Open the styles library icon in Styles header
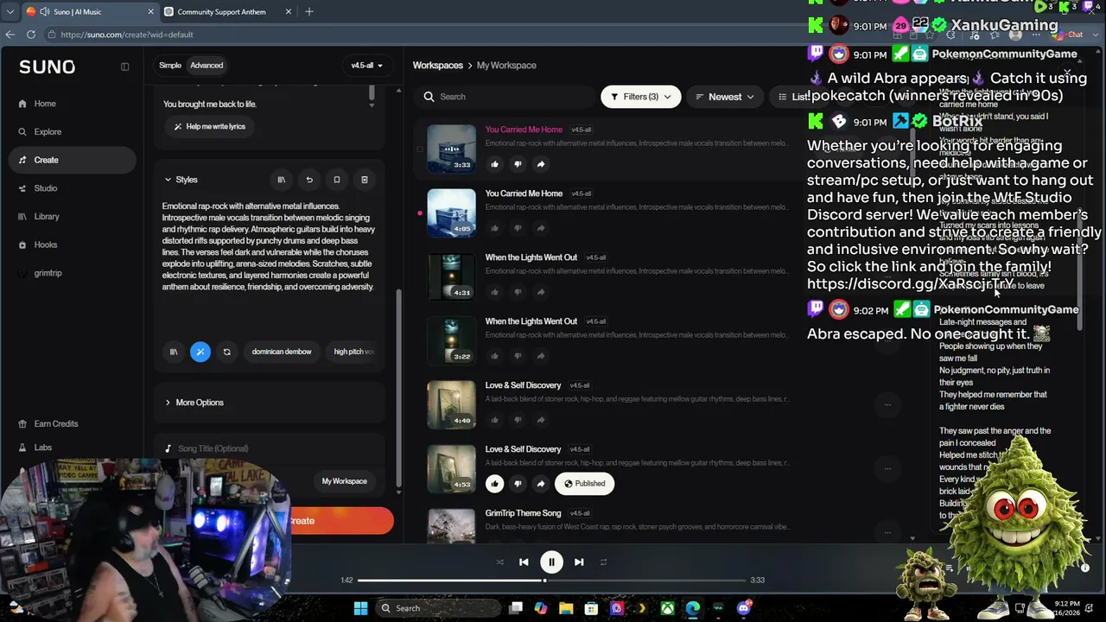 [x=281, y=180]
